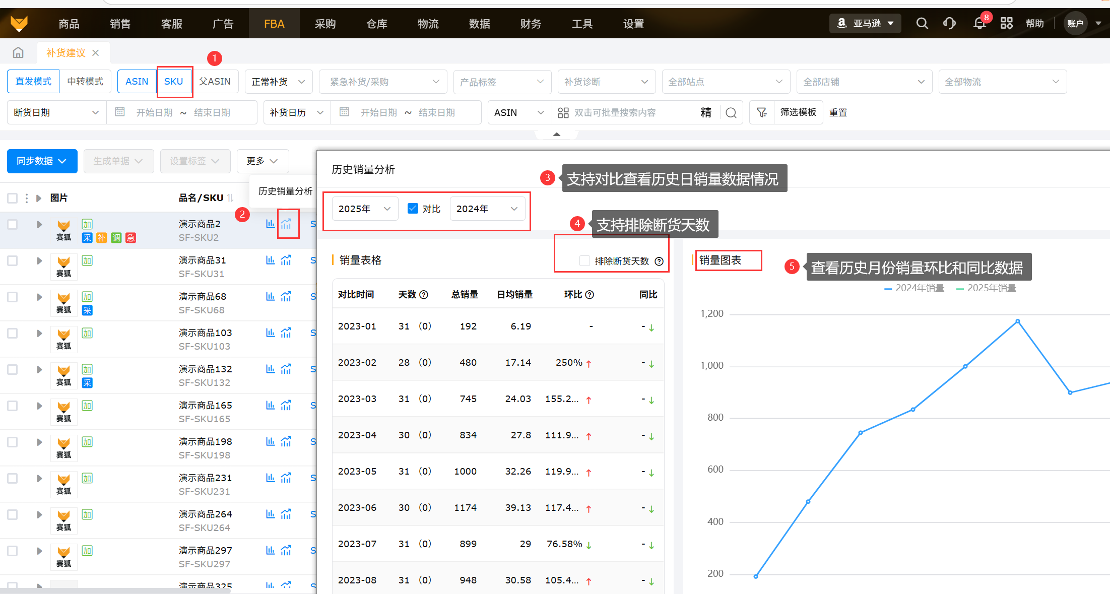Click bar chart icon for SF-SKU31
Screen dimensions: 1110x594
click(x=270, y=260)
